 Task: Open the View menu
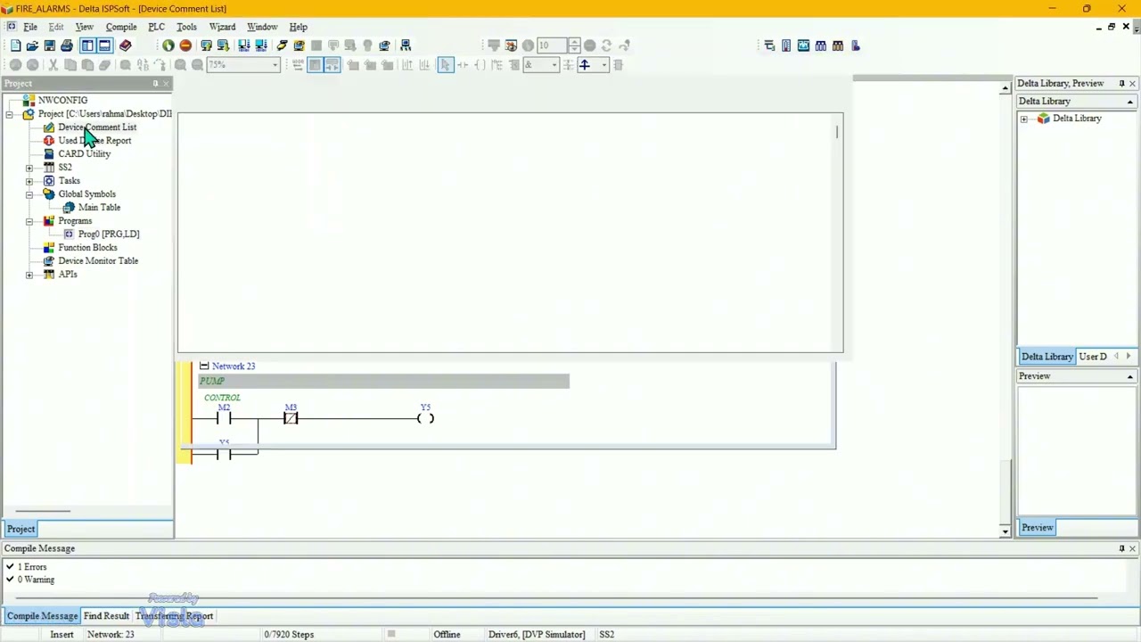pos(84,27)
